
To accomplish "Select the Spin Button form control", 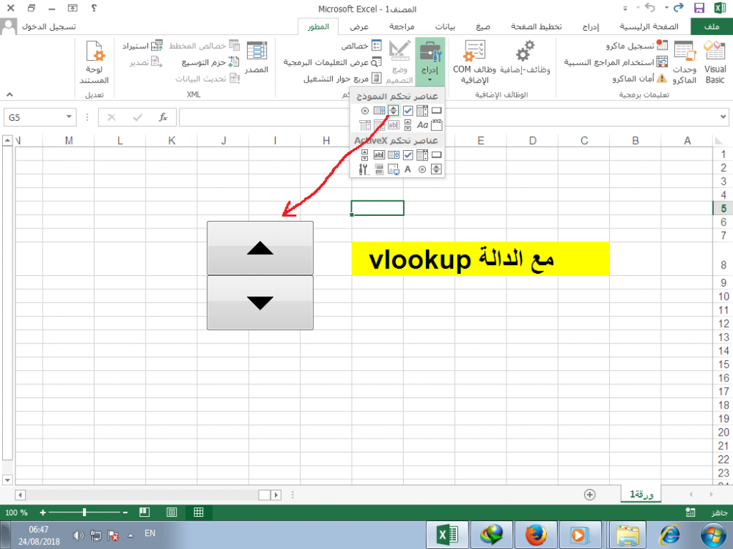I will 394,111.
